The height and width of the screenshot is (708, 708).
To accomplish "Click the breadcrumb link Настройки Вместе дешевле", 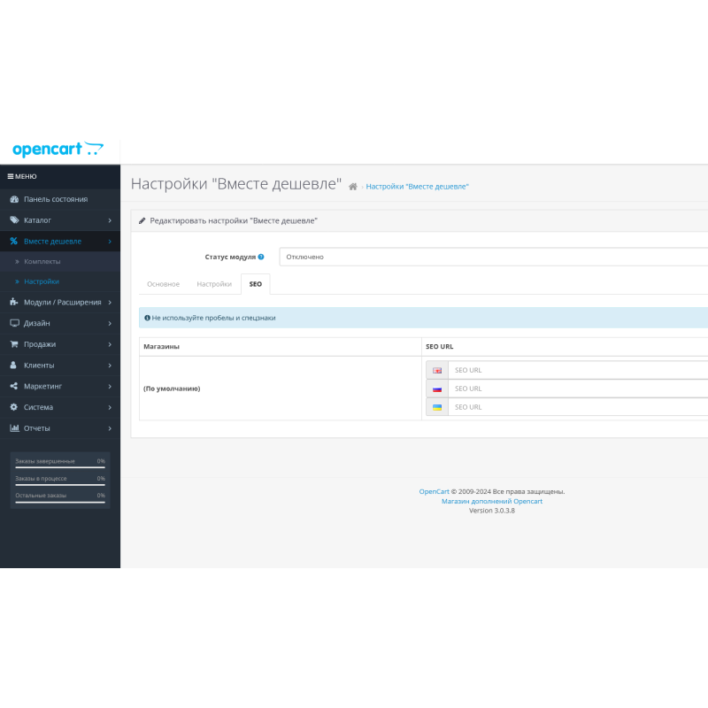I will 419,186.
